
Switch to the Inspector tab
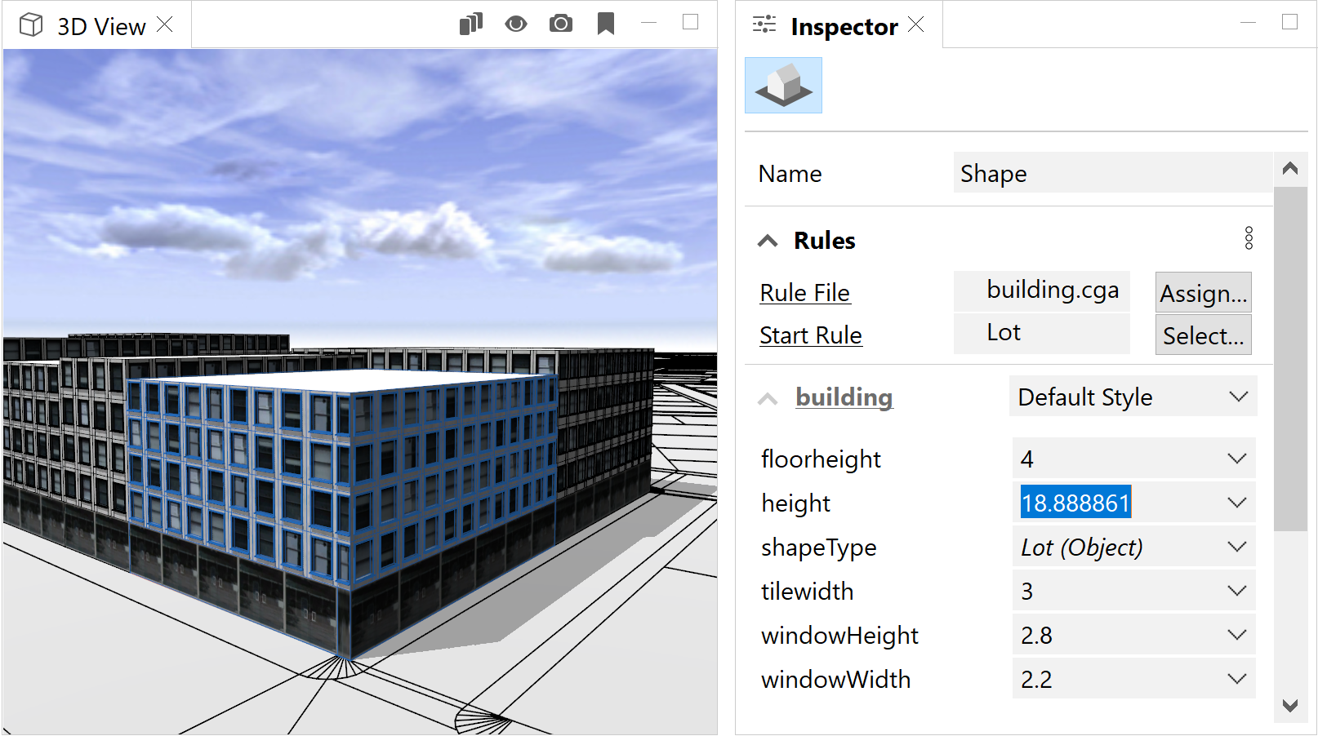tap(843, 25)
